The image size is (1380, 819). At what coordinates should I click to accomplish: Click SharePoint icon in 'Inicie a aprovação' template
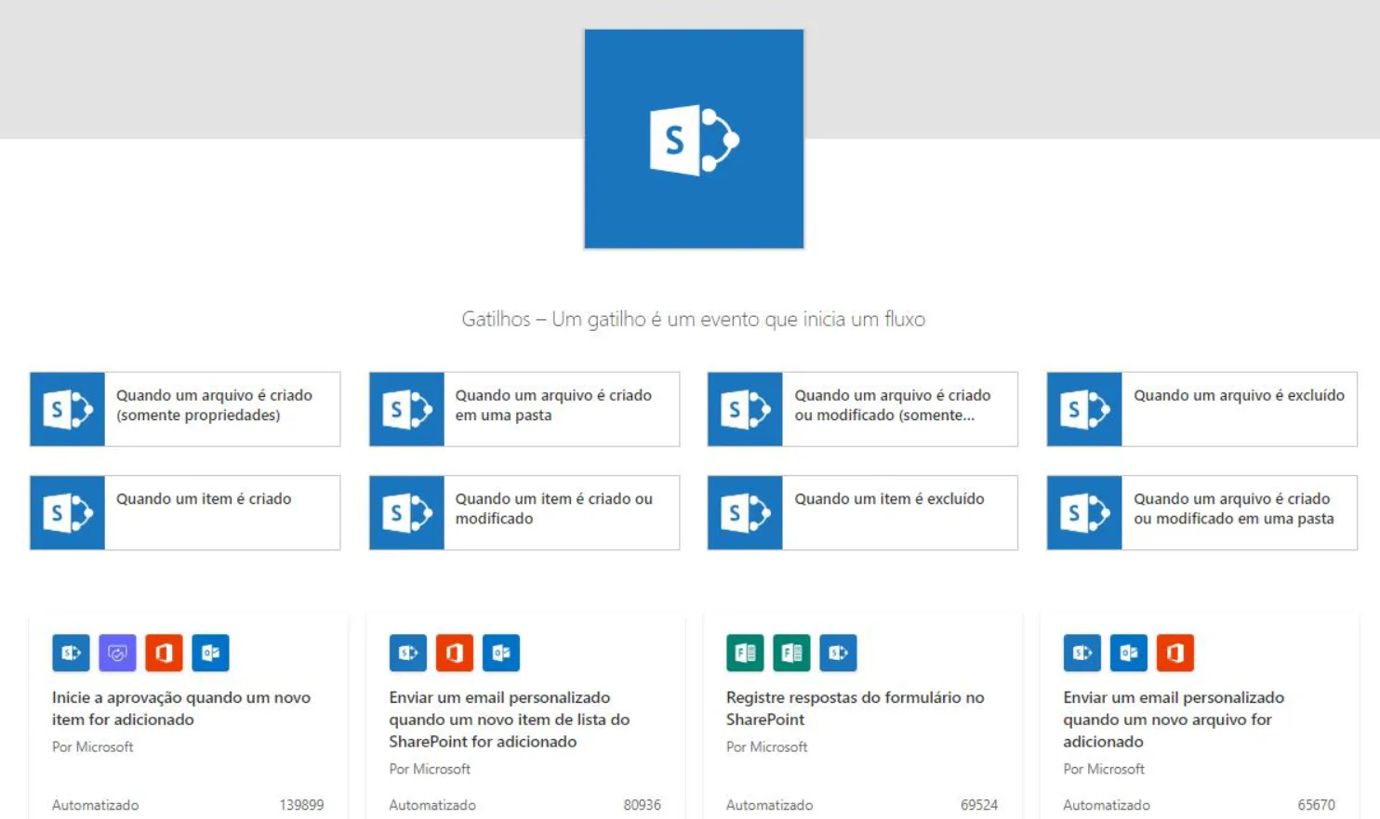[71, 653]
